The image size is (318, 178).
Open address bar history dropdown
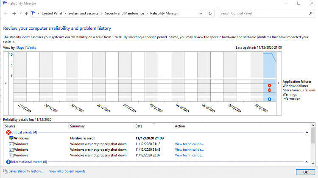pos(201,14)
